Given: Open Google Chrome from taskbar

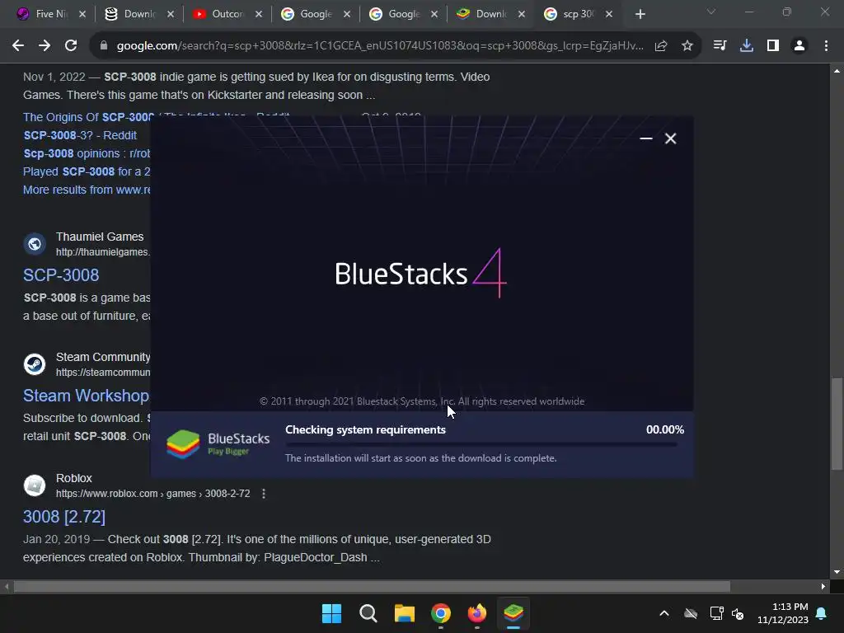Looking at the screenshot, I should 441,613.
